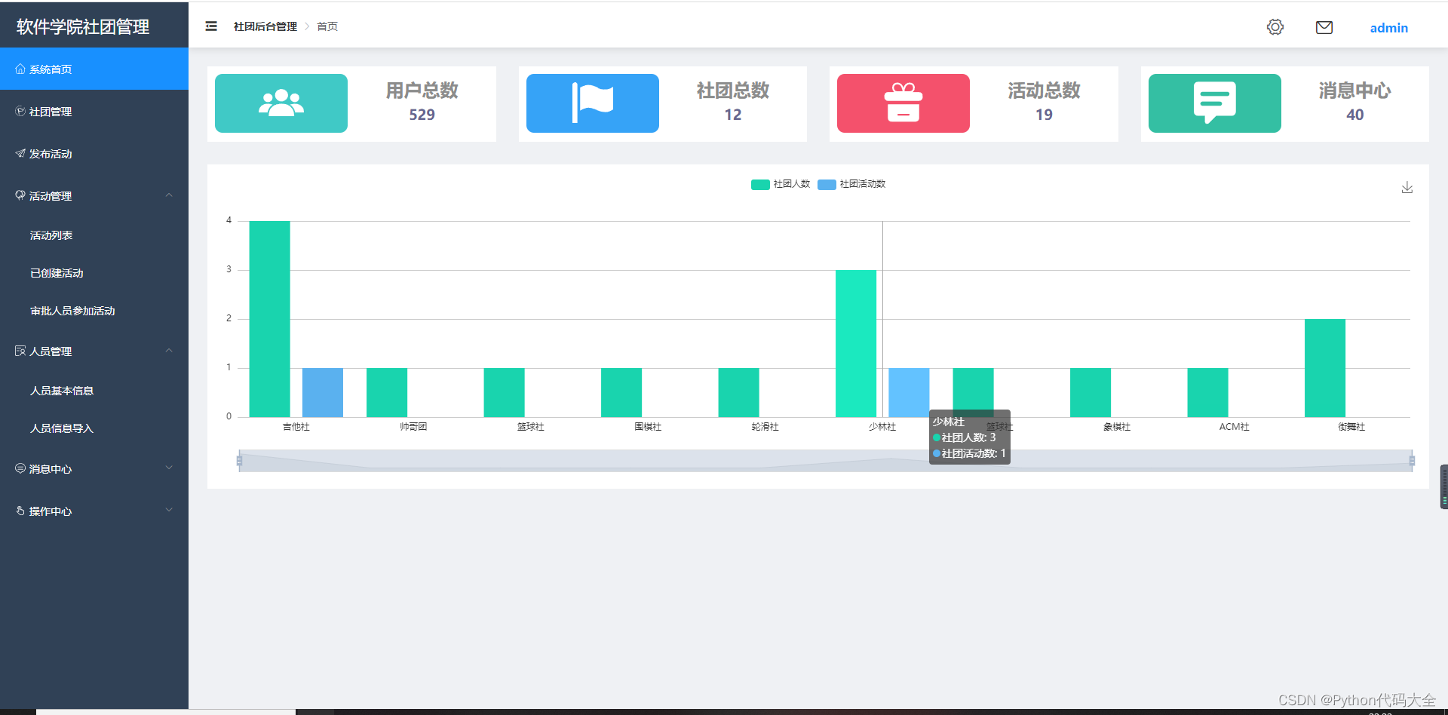Open 审批人员参加活动 submenu item

(94, 311)
